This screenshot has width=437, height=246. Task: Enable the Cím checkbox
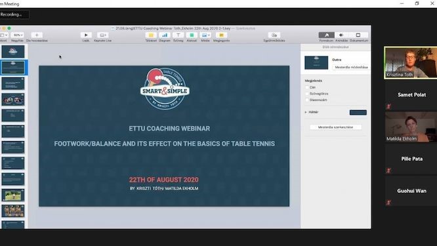[307, 87]
